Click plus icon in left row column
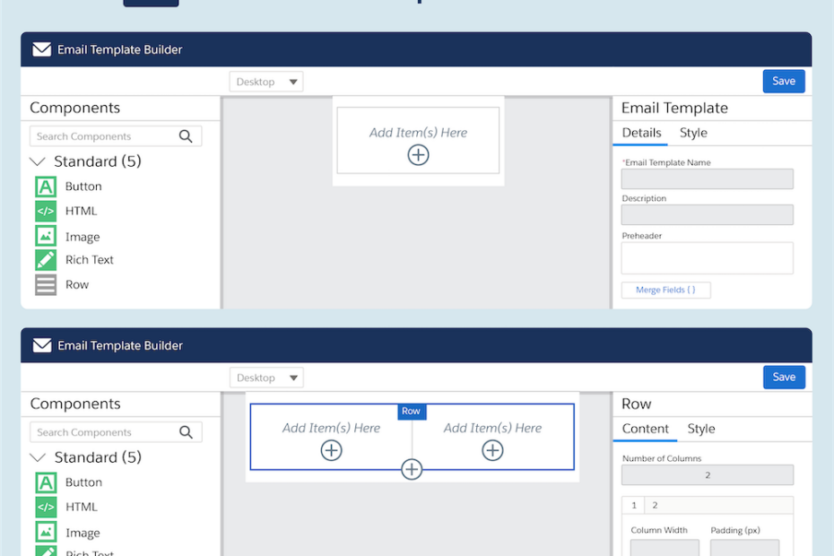The height and width of the screenshot is (556, 834). click(x=331, y=450)
